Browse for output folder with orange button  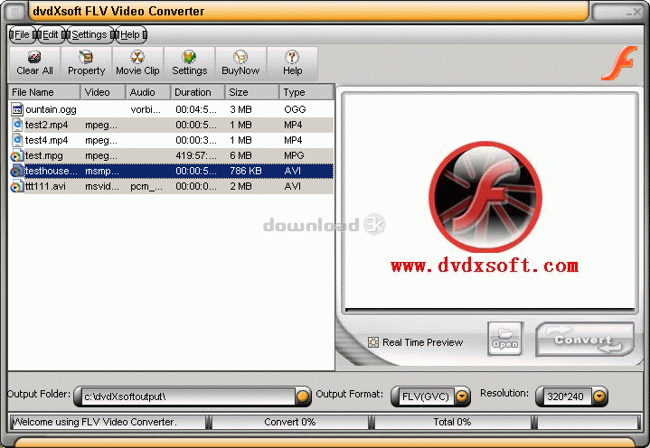303,397
